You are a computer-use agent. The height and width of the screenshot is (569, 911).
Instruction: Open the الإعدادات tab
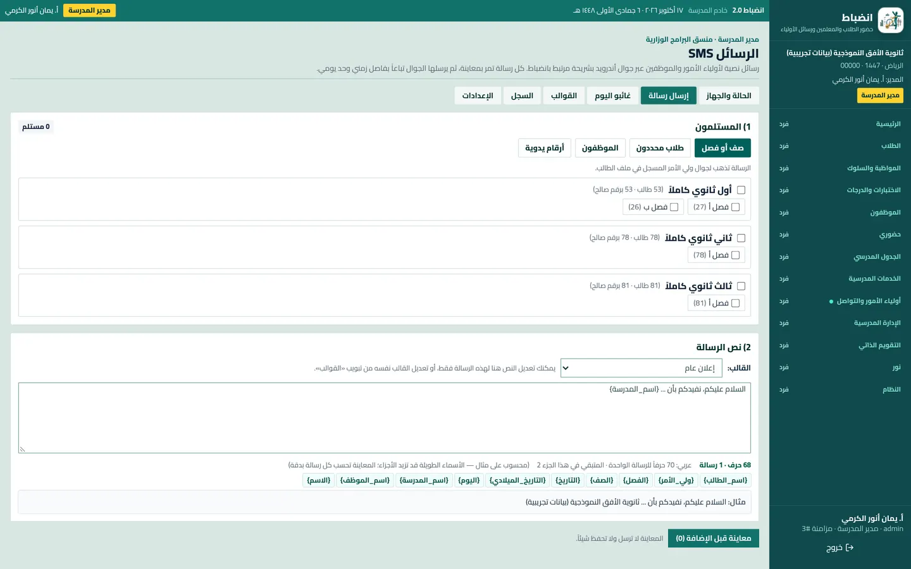(x=478, y=95)
